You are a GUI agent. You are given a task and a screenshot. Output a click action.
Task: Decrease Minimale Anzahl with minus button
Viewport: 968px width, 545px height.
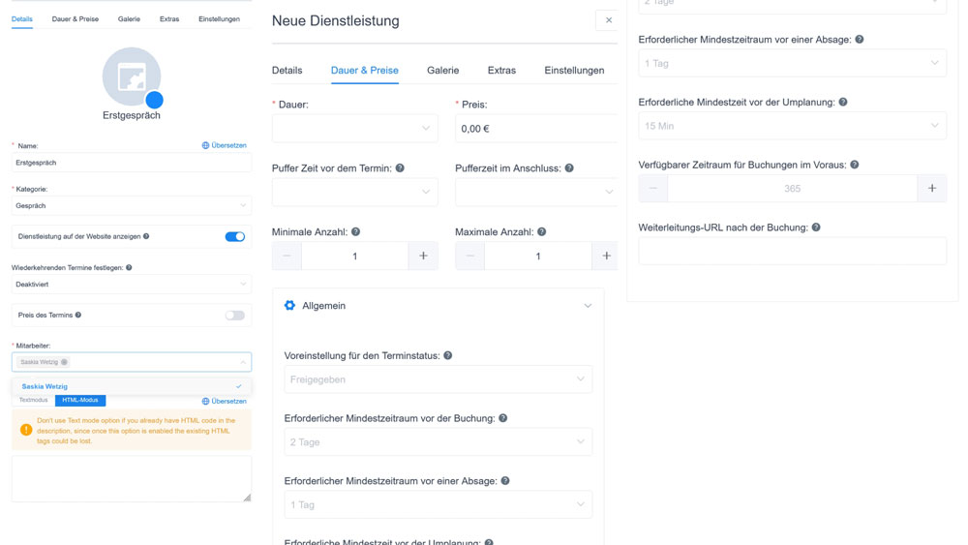(287, 256)
